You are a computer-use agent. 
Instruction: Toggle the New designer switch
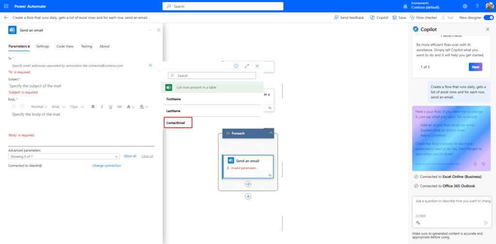point(488,17)
